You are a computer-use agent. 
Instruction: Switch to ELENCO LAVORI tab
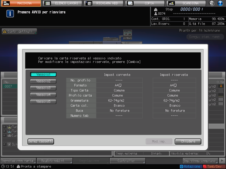pos(63,3)
